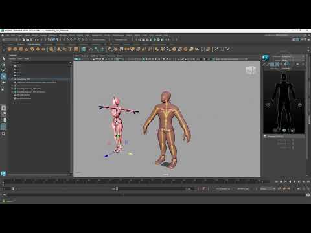Click the blue HumanIK character icon

click(266, 58)
